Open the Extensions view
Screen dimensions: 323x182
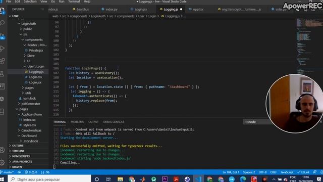pos(3,61)
